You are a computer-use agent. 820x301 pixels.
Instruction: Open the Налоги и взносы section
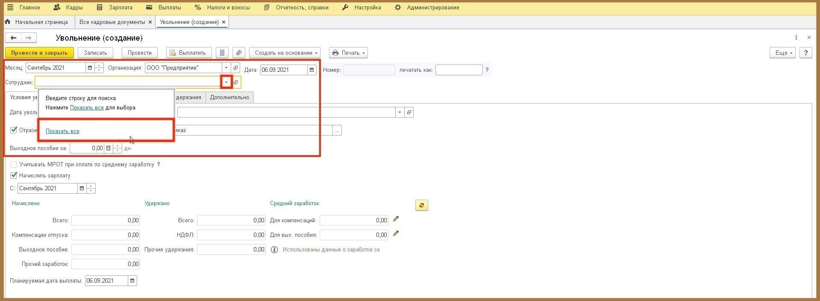(x=222, y=7)
